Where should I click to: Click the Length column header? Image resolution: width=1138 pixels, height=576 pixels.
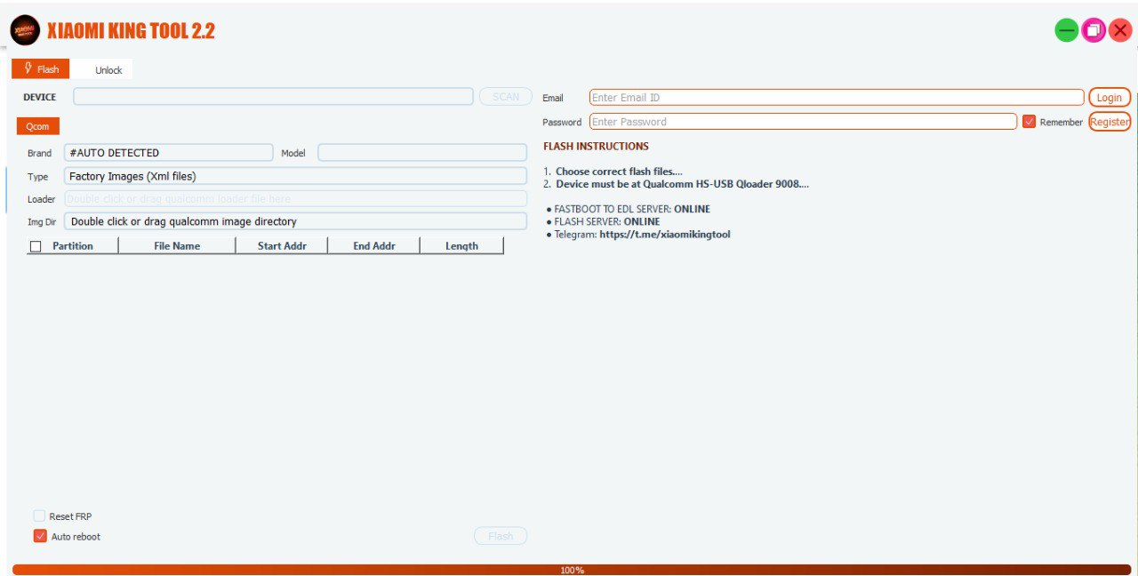pyautogui.click(x=461, y=246)
